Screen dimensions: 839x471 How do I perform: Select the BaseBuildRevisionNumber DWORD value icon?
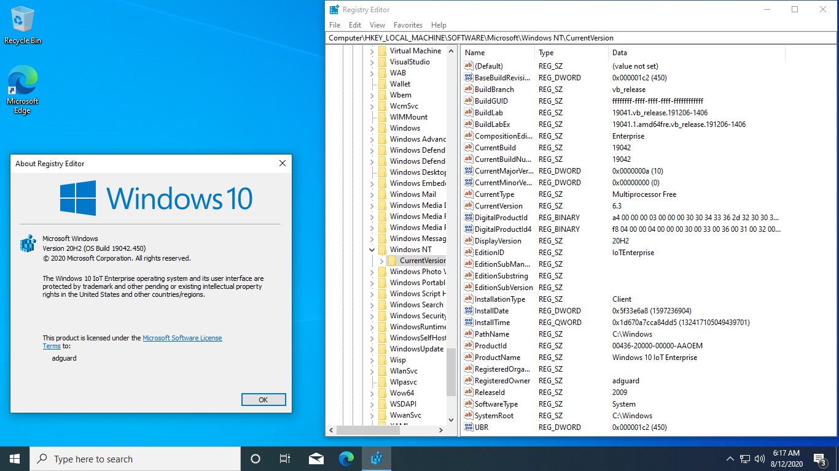469,78
